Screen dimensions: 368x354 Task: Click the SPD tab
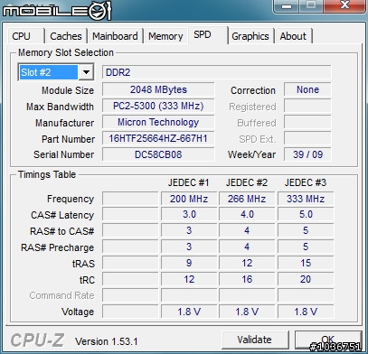tap(208, 35)
